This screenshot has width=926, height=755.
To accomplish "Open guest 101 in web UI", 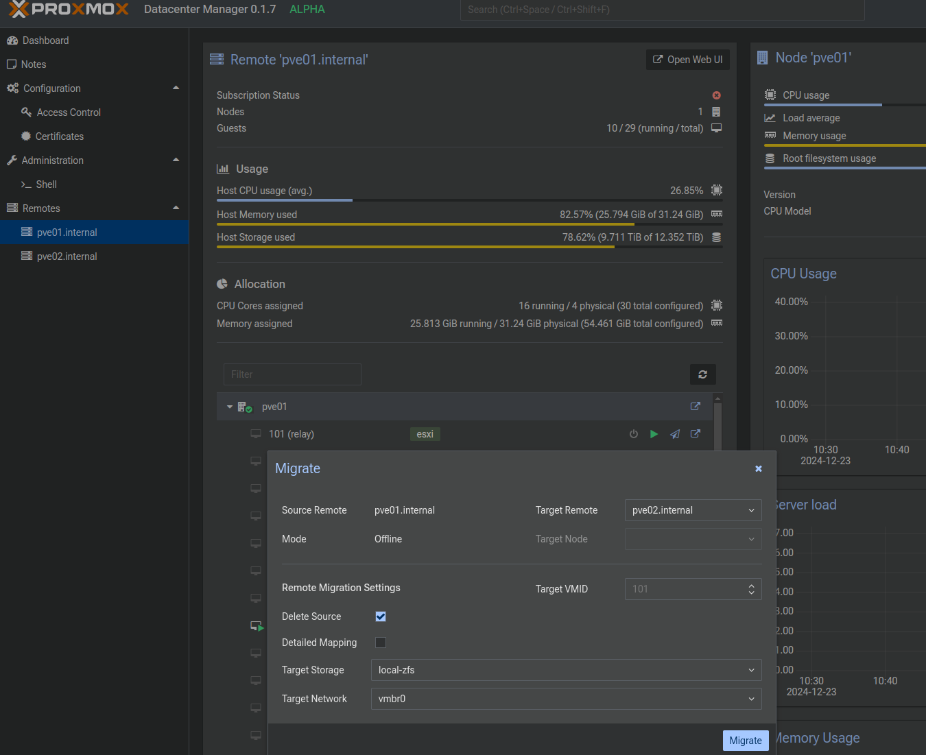I will 696,434.
